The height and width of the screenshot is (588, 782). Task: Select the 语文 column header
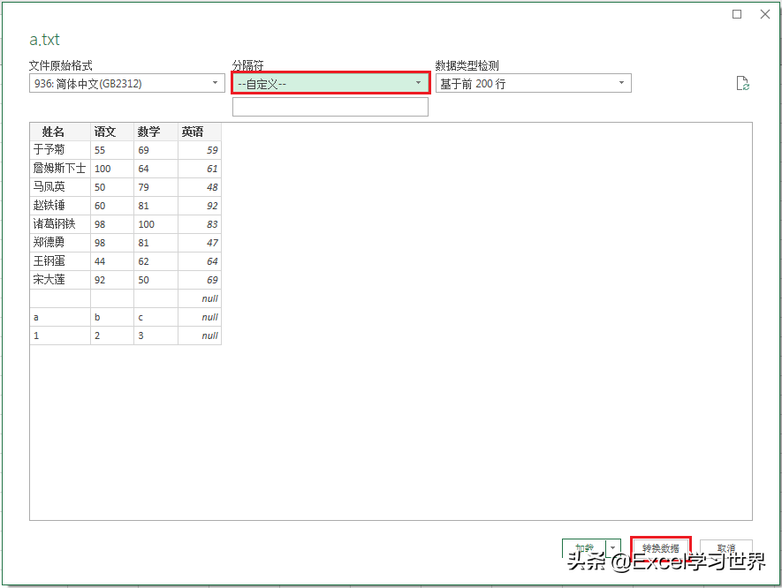pyautogui.click(x=105, y=131)
